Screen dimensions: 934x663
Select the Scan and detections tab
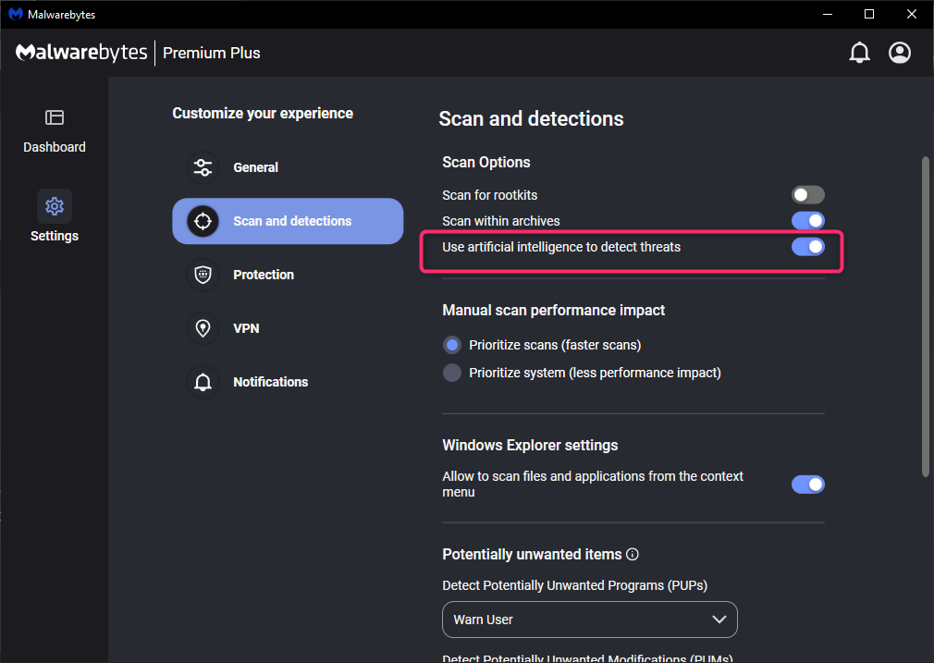(288, 221)
